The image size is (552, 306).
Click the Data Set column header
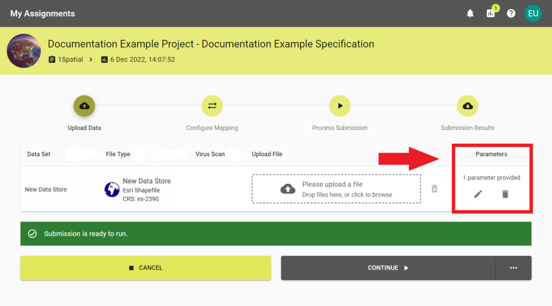(x=39, y=154)
